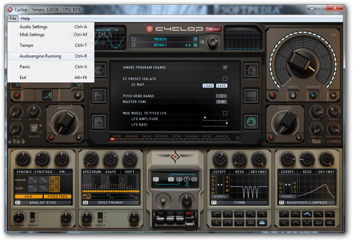Go to previous preset arrow
Viewport: 353px width, 241px height.
click(186, 45)
